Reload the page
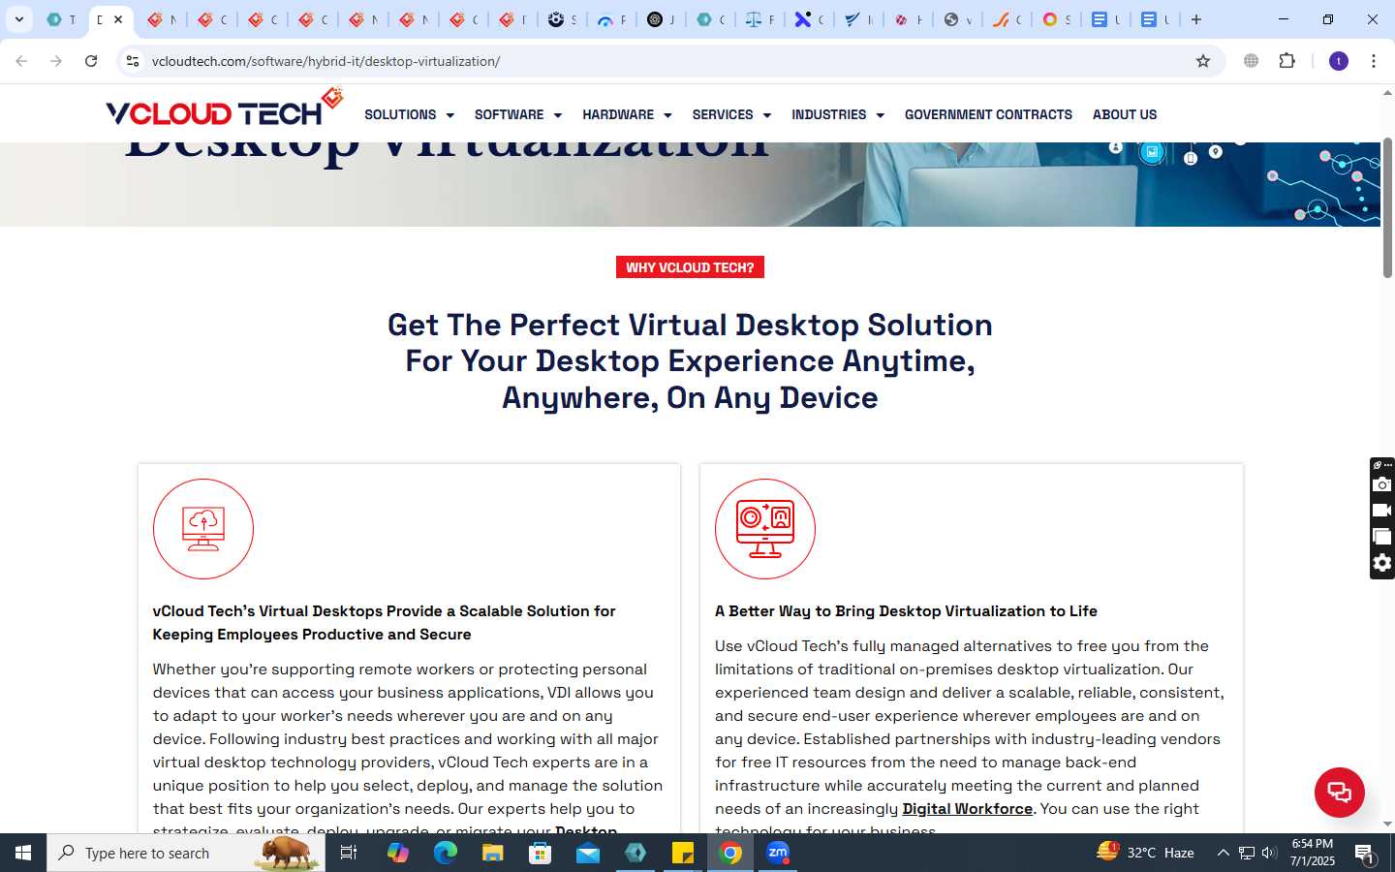Image resolution: width=1395 pixels, height=872 pixels. click(91, 61)
